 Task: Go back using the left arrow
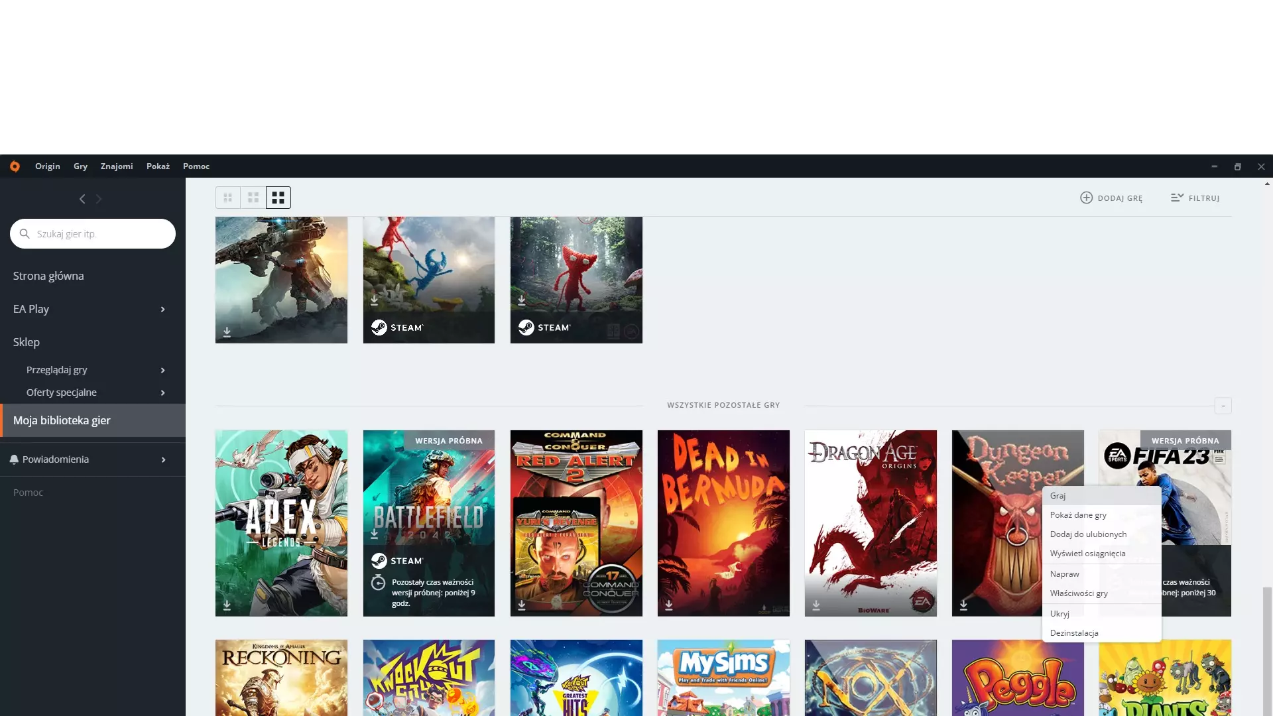click(x=82, y=199)
